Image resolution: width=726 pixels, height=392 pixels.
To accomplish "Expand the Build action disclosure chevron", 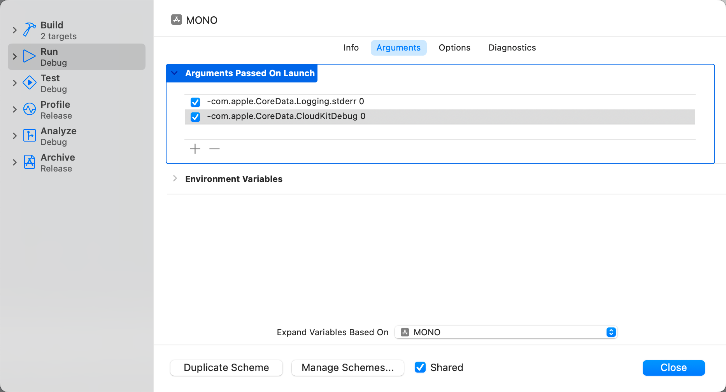I will point(15,30).
